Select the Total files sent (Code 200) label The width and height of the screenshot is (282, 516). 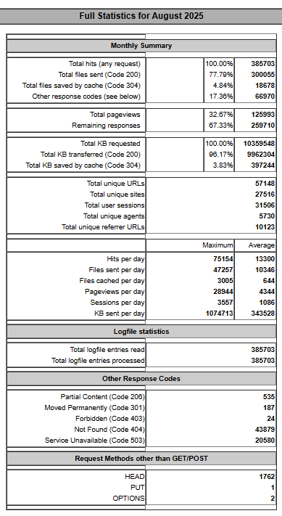coord(99,74)
